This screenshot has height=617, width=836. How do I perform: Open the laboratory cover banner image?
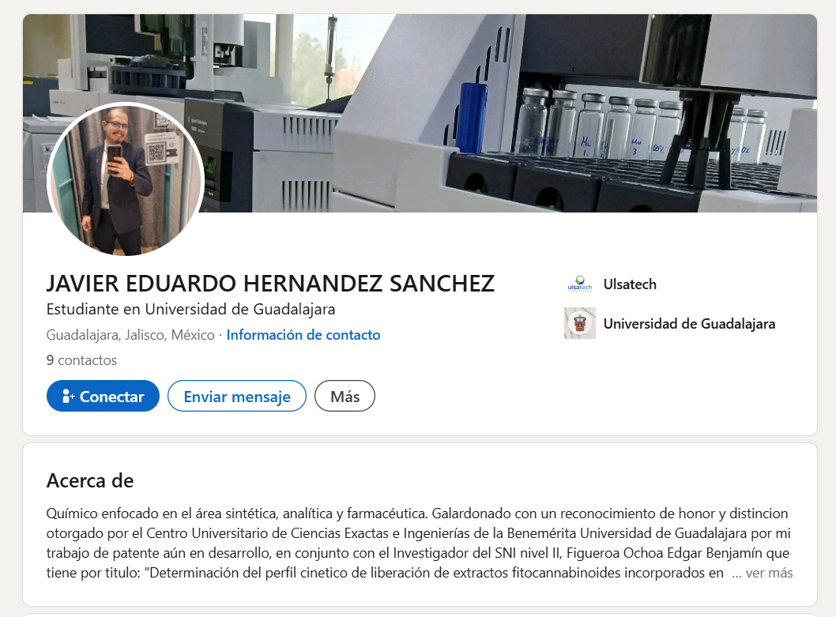[x=420, y=113]
